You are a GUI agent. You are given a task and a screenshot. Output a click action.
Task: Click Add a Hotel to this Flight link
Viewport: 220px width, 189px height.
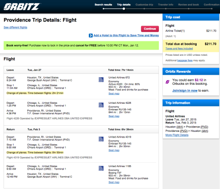pos(126,35)
